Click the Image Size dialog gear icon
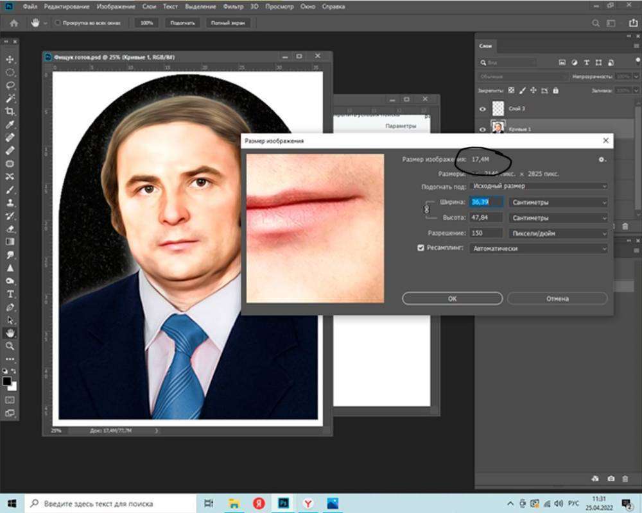642x513 pixels. point(602,159)
